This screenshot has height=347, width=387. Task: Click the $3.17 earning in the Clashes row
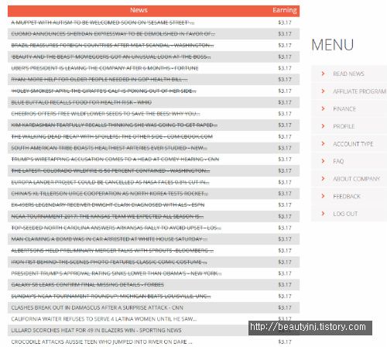coord(285,307)
